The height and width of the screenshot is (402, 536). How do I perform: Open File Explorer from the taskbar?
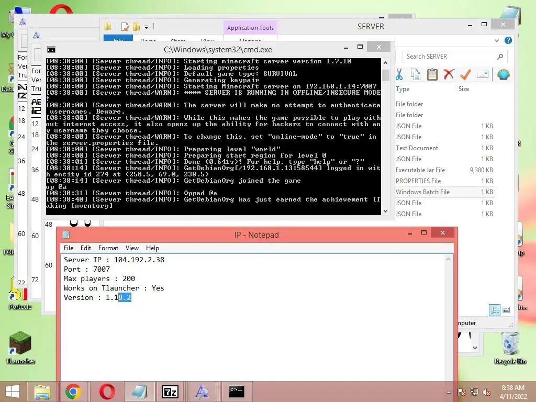(x=42, y=392)
